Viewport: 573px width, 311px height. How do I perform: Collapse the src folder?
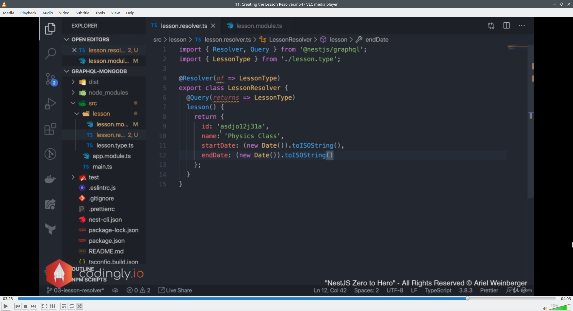(x=73, y=103)
